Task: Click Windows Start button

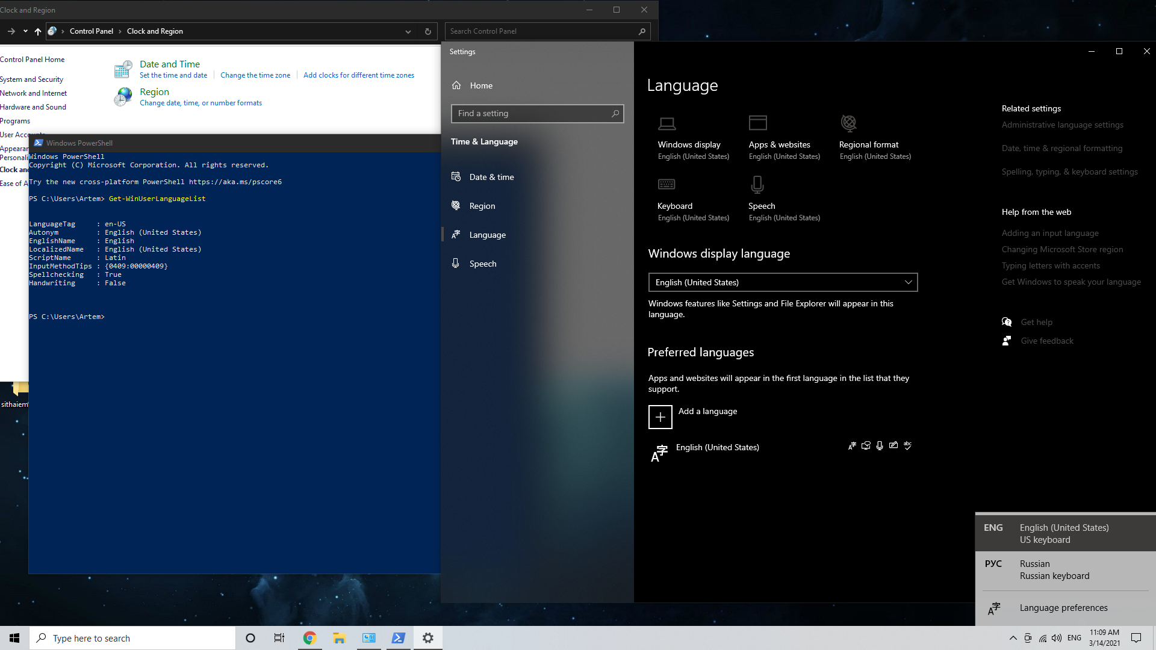Action: pyautogui.click(x=14, y=638)
